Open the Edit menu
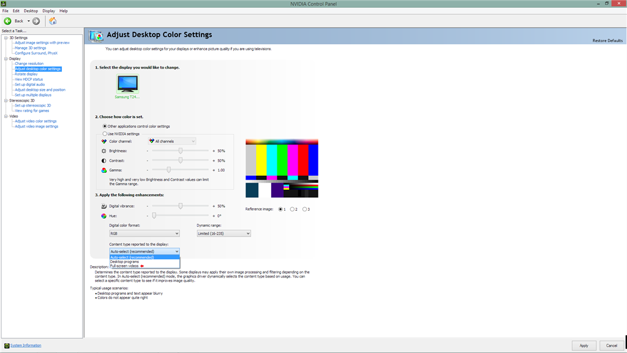The width and height of the screenshot is (627, 353). [x=16, y=11]
